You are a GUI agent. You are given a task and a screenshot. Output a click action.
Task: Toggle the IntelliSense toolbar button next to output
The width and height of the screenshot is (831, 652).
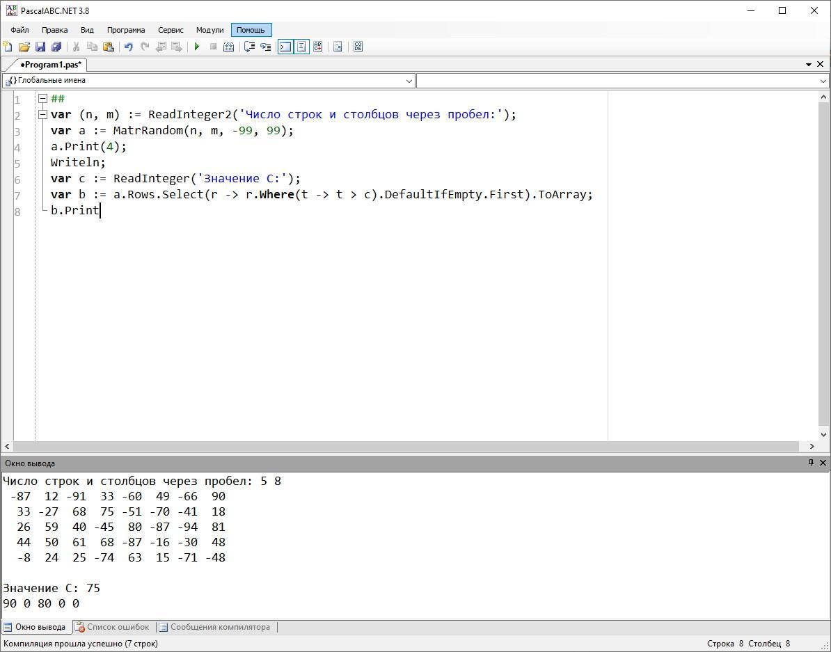(301, 47)
